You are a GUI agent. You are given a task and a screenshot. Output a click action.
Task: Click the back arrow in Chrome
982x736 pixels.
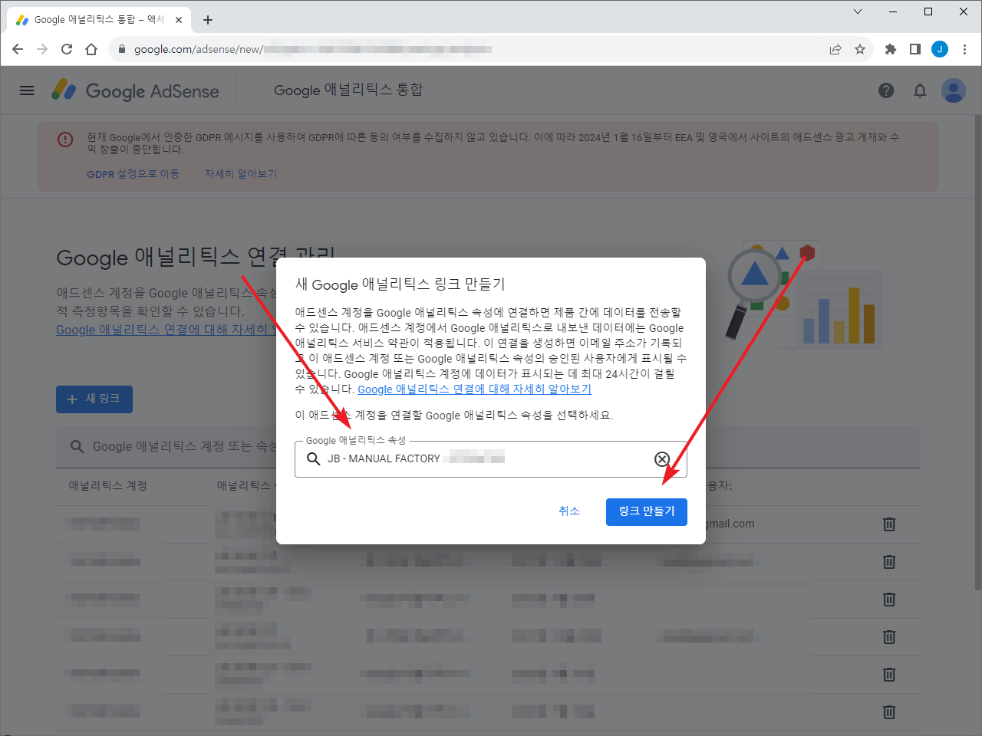tap(18, 49)
